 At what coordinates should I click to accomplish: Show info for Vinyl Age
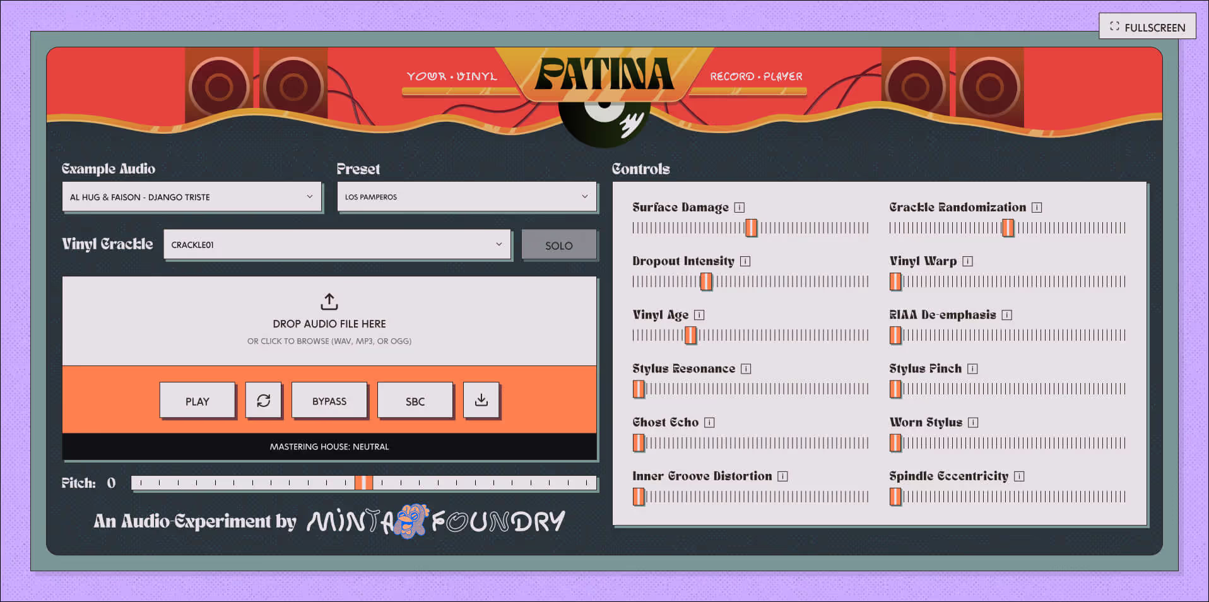click(699, 315)
